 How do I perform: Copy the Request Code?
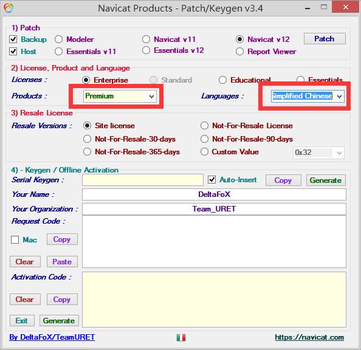click(62, 239)
